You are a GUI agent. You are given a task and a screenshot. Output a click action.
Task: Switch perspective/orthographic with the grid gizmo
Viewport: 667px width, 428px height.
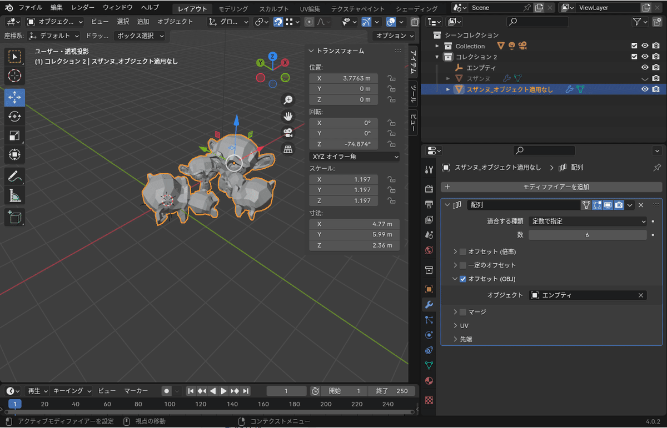tap(288, 149)
